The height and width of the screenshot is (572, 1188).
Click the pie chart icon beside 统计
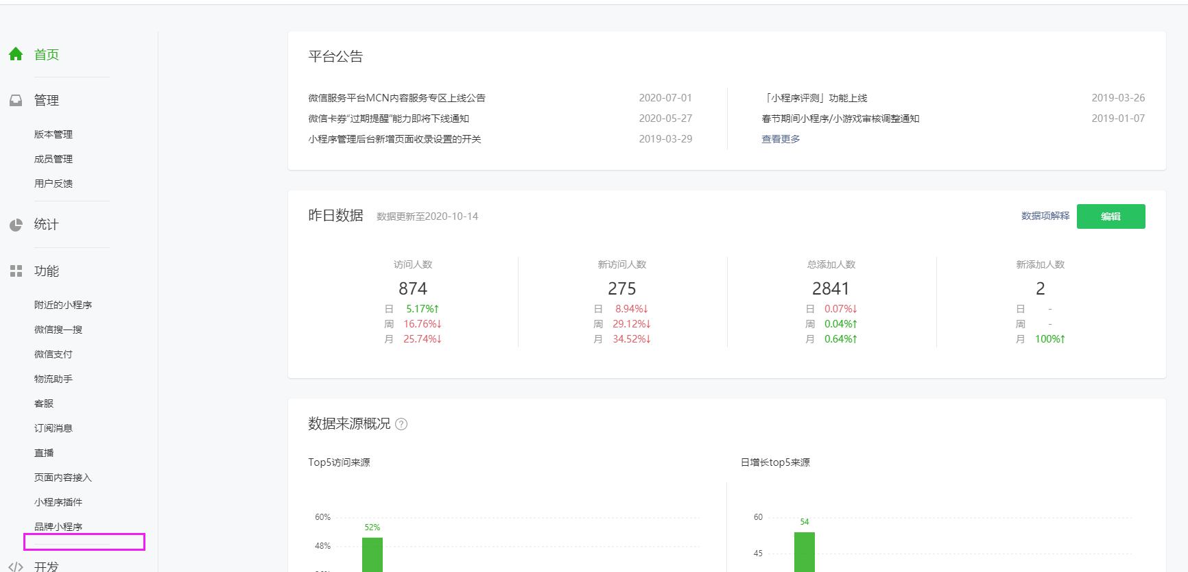(x=16, y=225)
